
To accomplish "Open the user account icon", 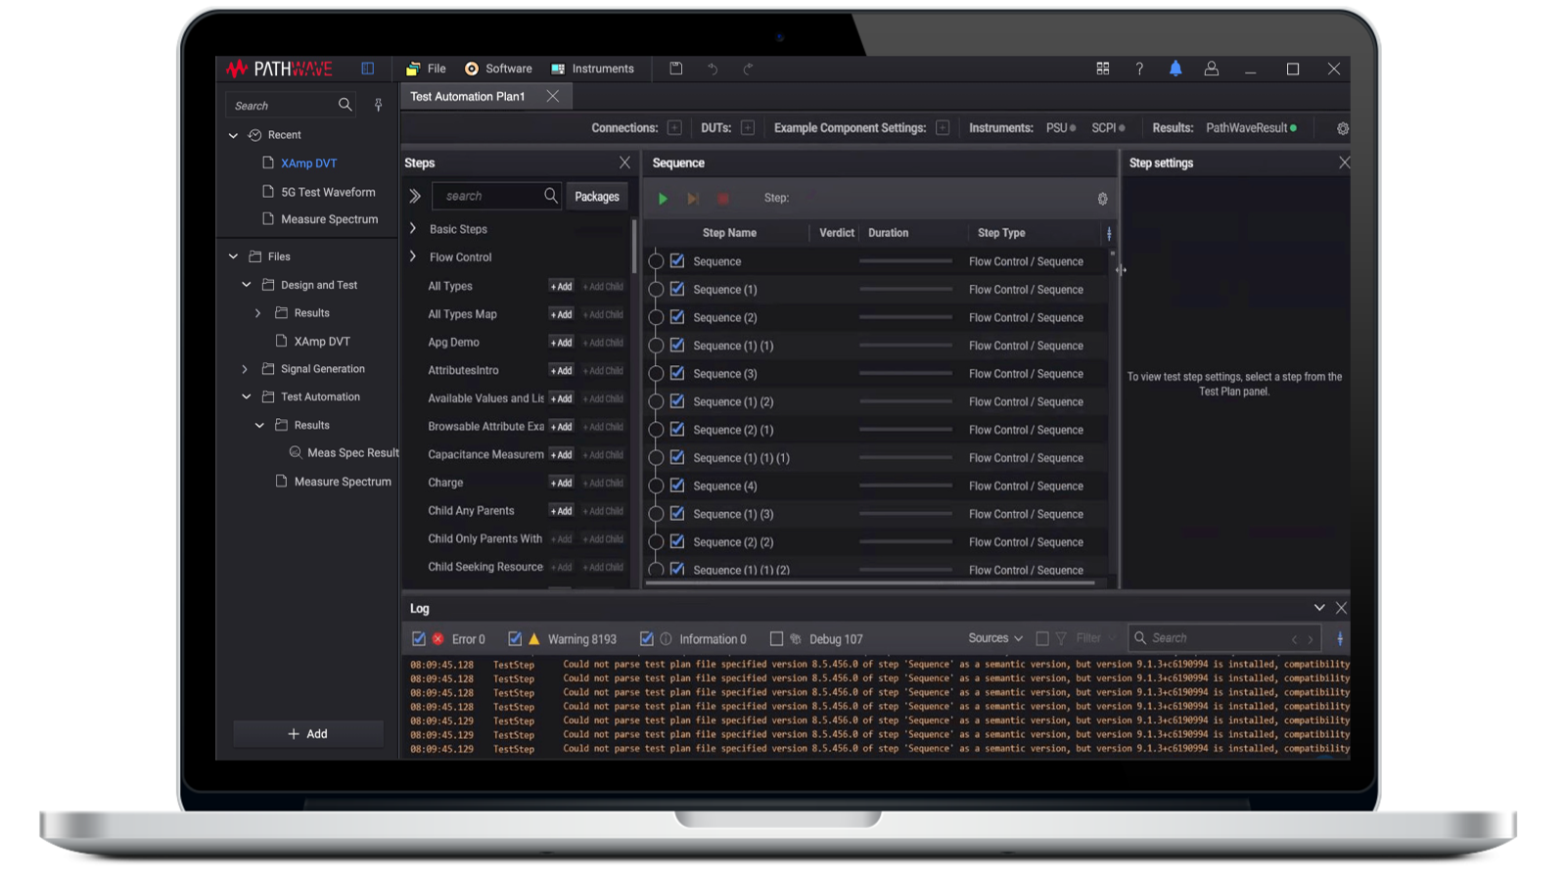I will tap(1211, 69).
